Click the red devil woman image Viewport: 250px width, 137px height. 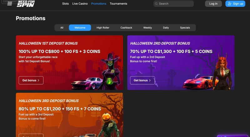pyautogui.click(x=223, y=72)
